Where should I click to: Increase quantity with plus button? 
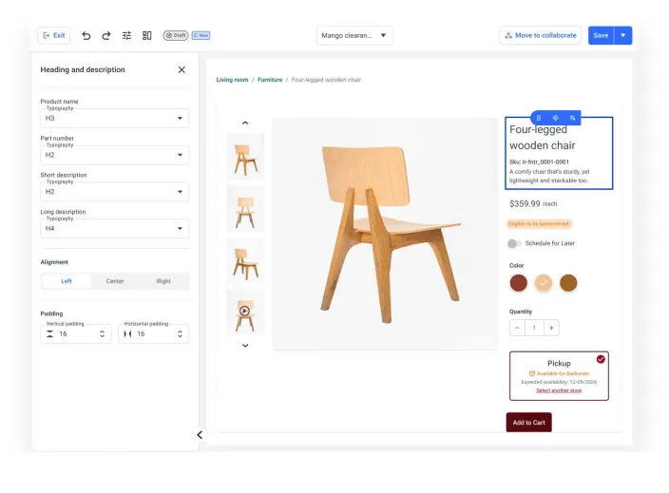click(x=551, y=328)
